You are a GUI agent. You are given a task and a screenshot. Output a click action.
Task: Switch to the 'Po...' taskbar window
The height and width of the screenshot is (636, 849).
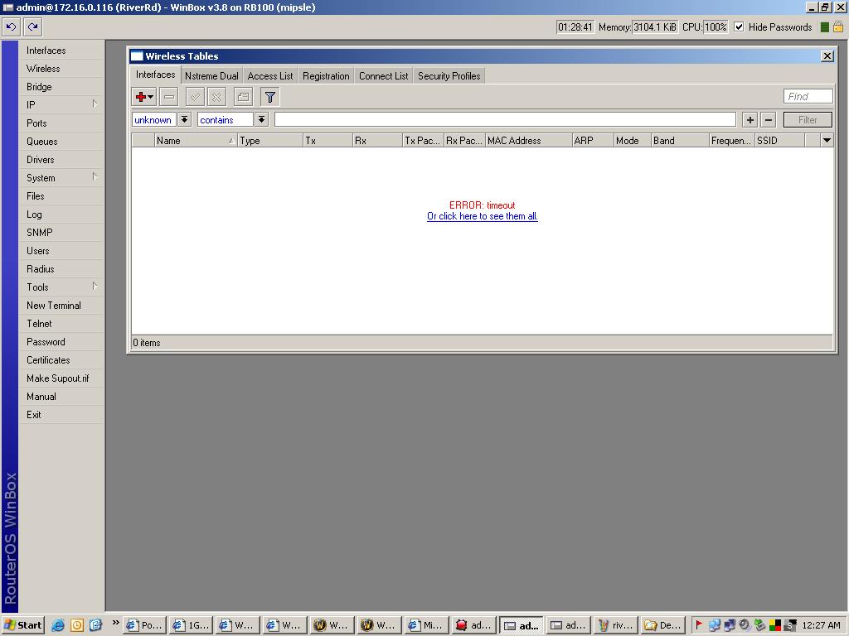[144, 625]
